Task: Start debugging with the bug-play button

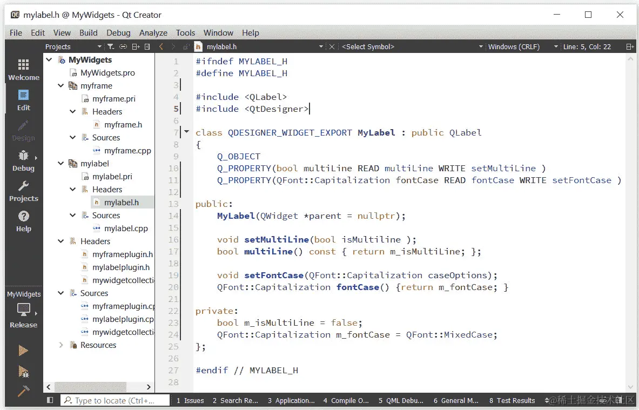Action: pos(23,371)
